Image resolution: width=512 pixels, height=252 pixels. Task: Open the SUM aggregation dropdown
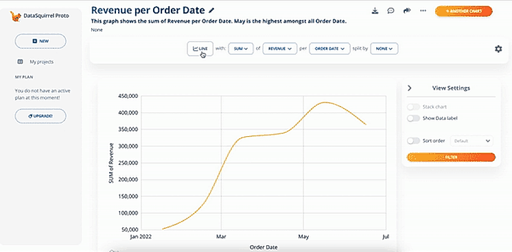tap(241, 49)
